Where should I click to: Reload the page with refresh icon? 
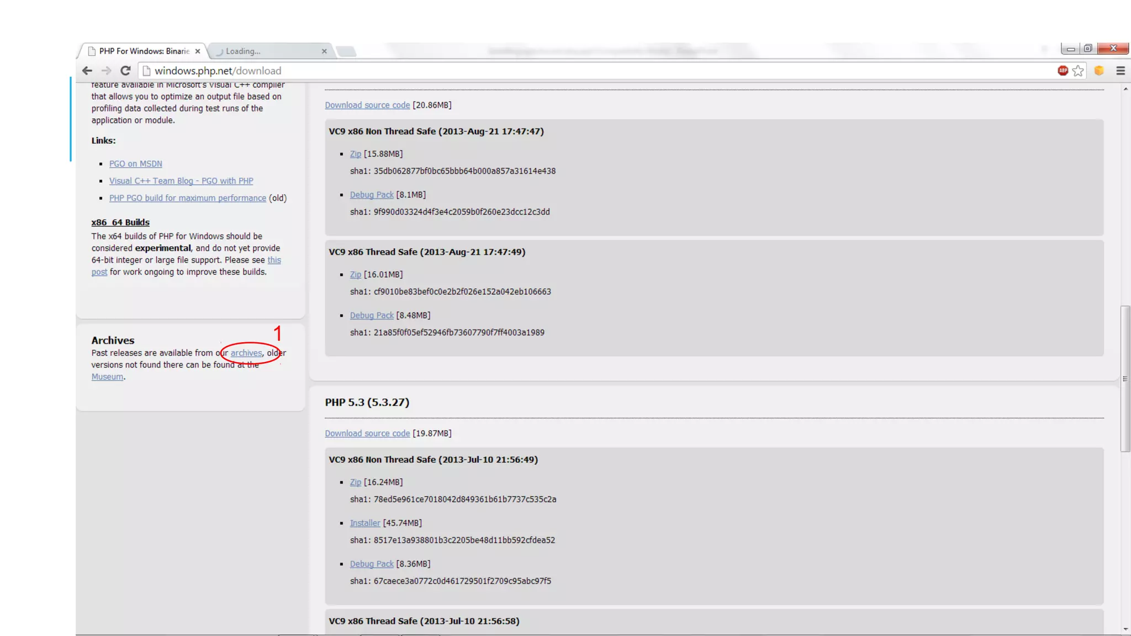125,71
